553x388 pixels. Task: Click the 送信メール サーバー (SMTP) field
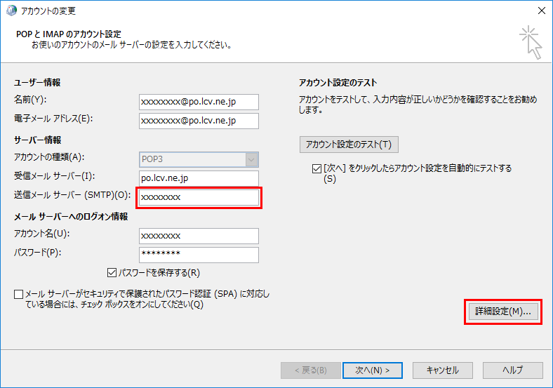click(x=199, y=197)
